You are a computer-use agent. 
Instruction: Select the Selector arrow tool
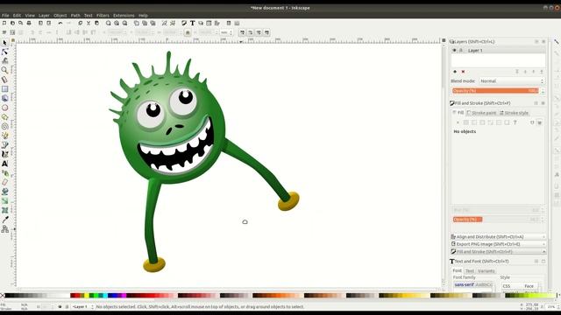[x=4, y=43]
